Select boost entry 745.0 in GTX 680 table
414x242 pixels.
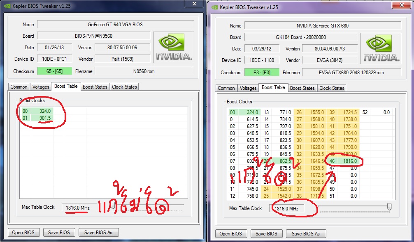coord(249,189)
